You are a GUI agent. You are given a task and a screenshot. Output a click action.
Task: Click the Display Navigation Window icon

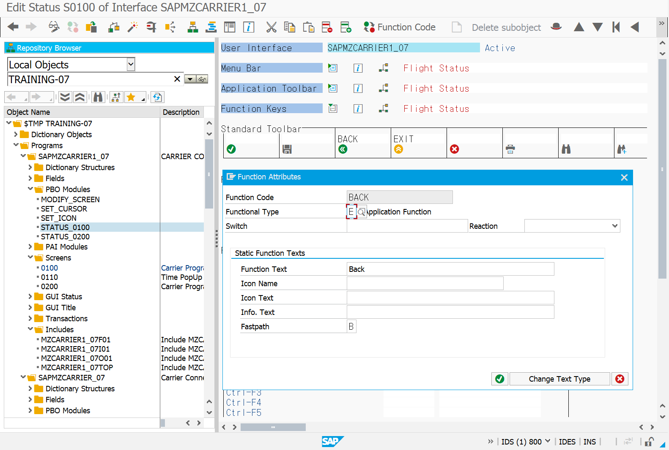pos(211,27)
